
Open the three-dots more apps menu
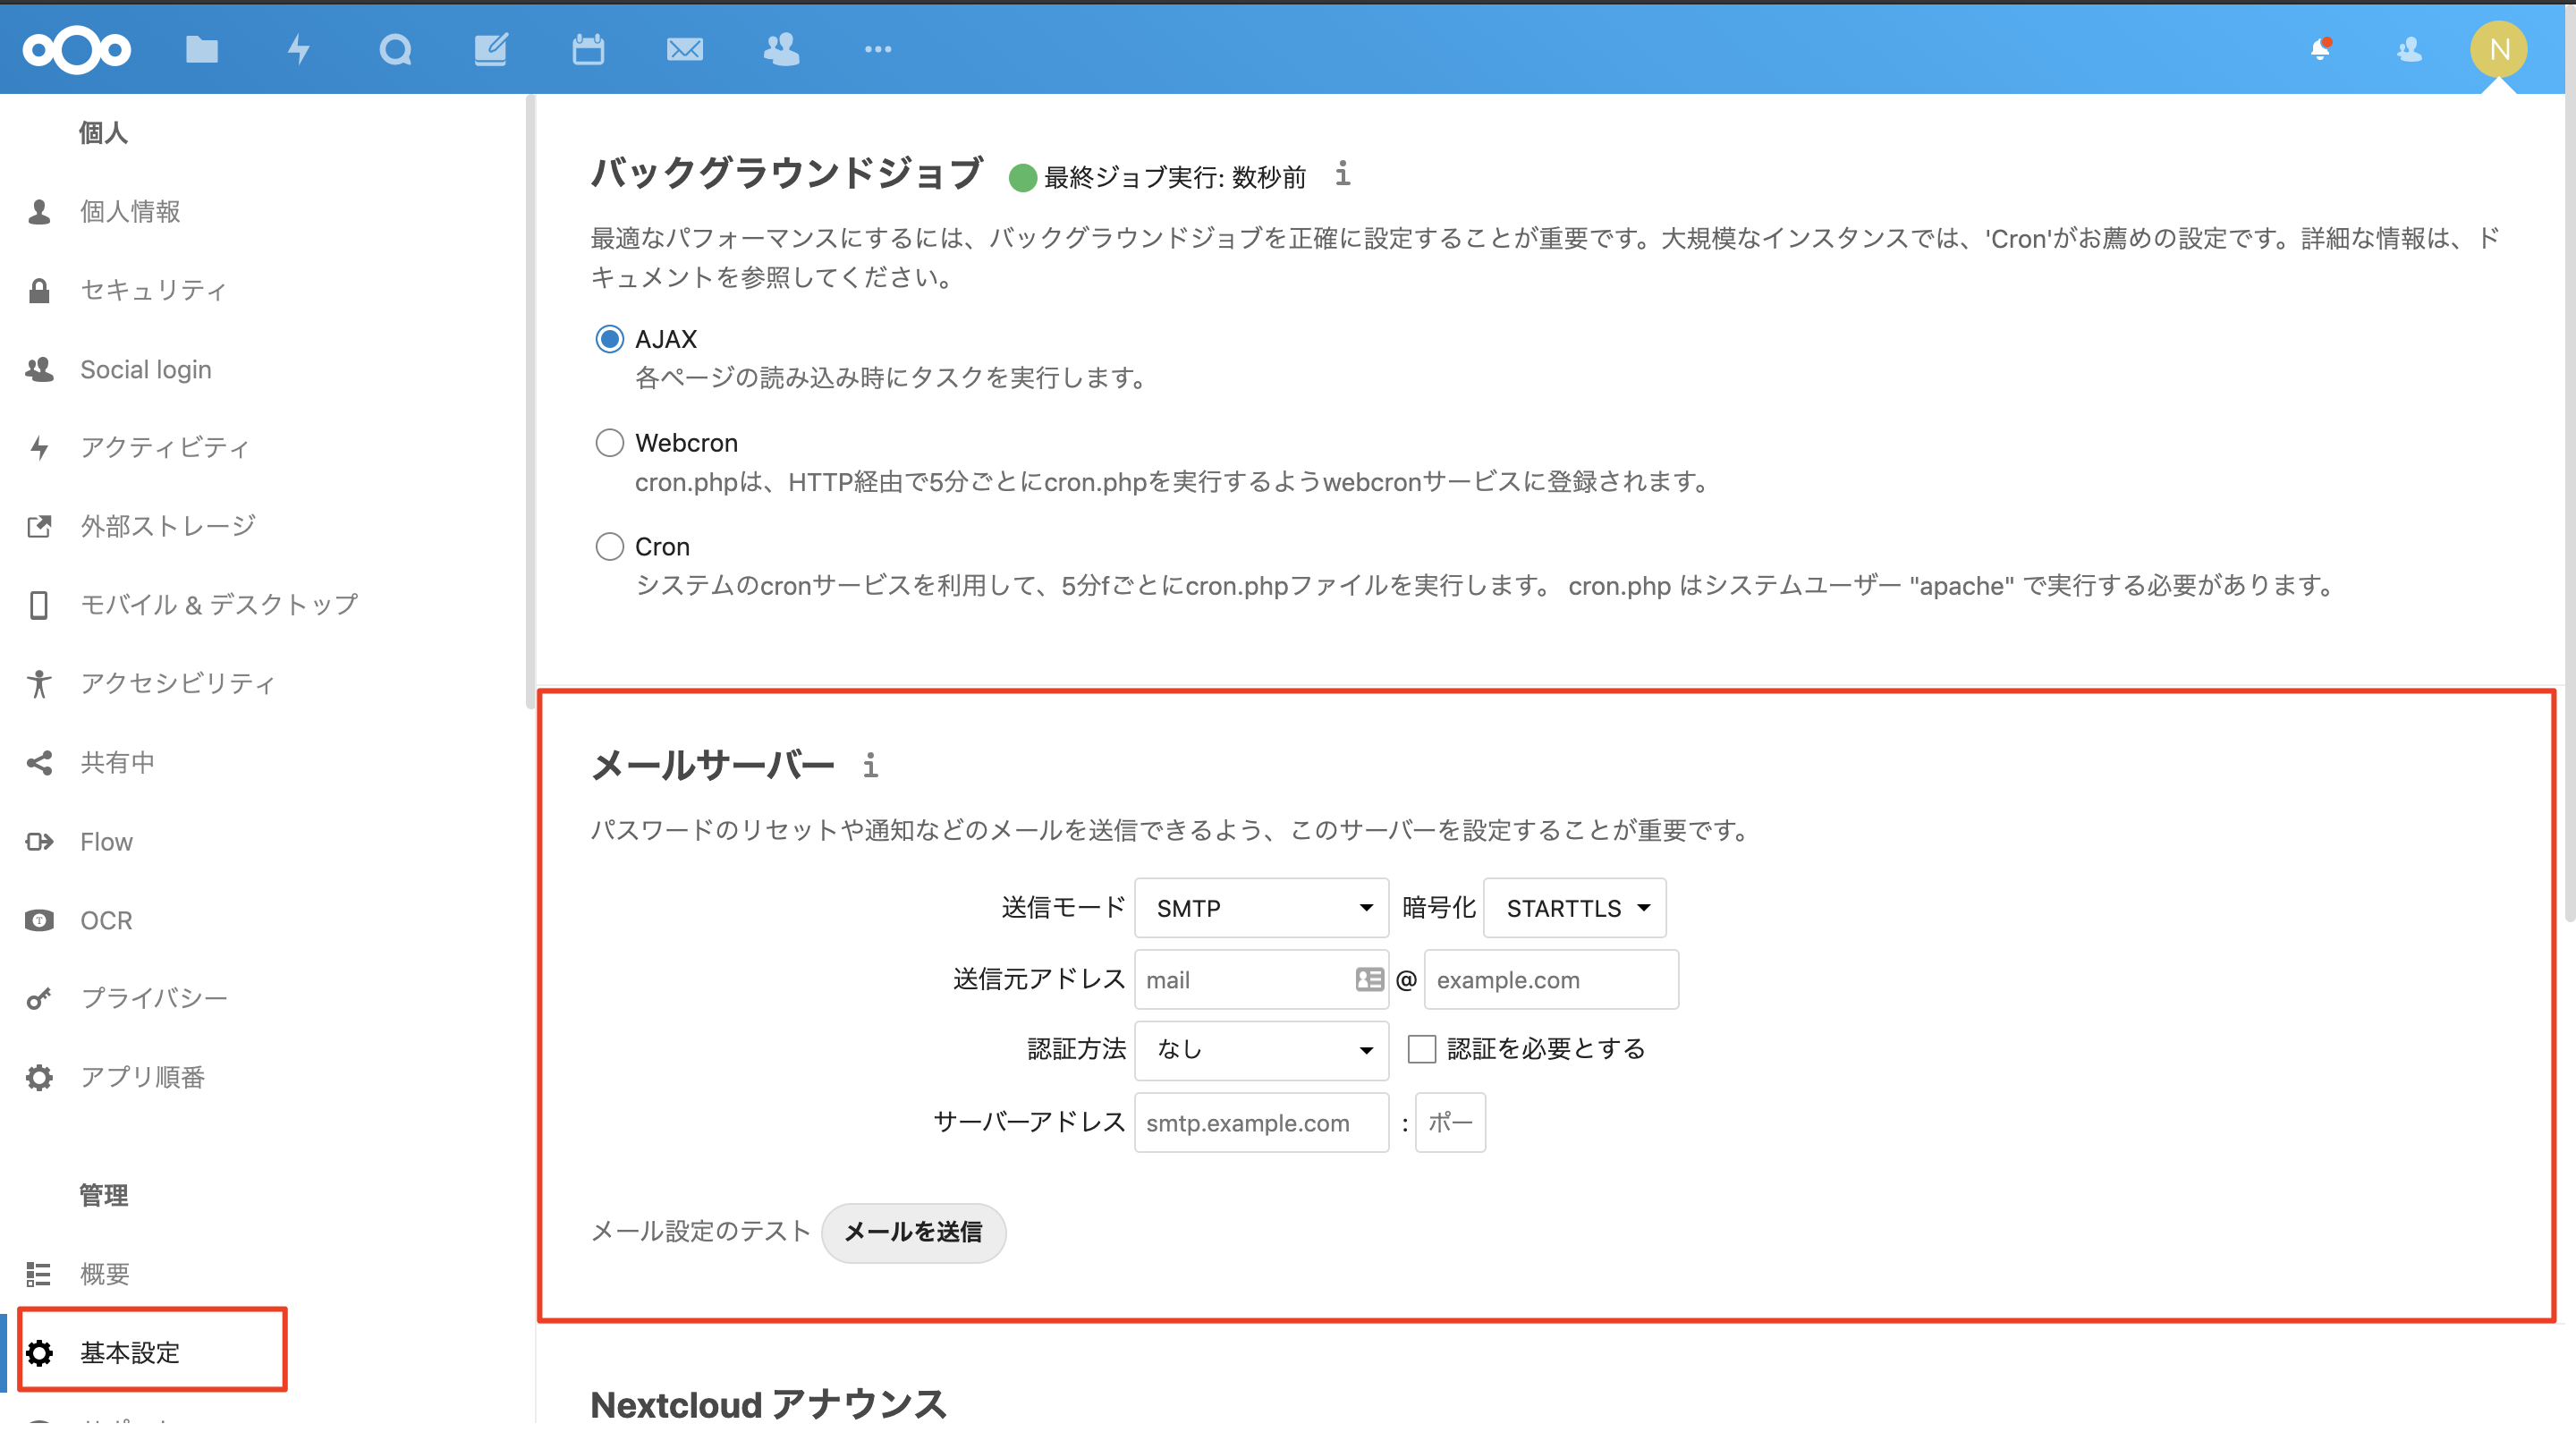point(878,49)
